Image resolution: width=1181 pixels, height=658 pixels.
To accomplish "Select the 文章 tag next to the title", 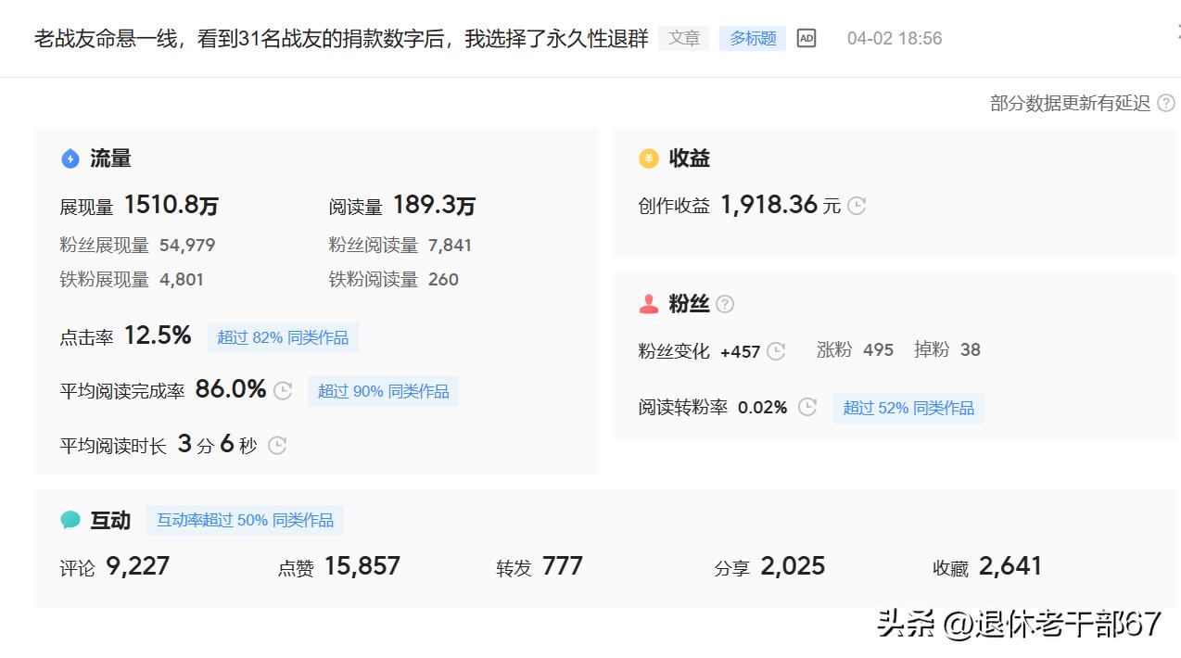I will coord(683,38).
